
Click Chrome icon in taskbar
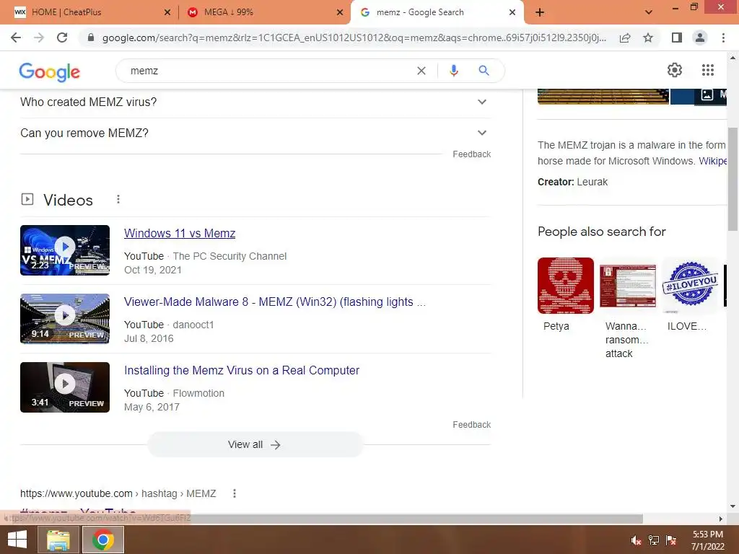pos(103,540)
